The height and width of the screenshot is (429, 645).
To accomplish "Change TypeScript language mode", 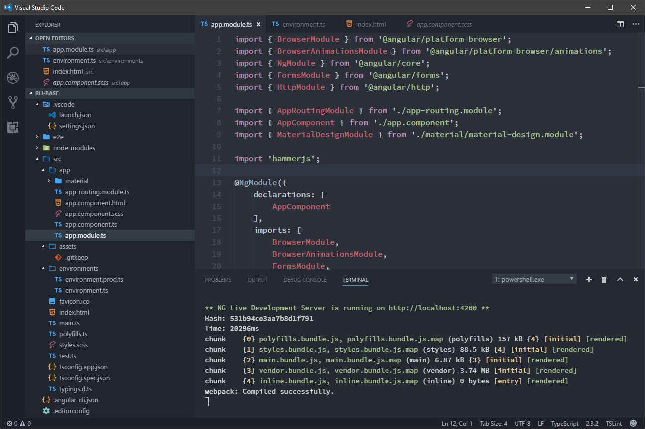I will click(x=565, y=424).
